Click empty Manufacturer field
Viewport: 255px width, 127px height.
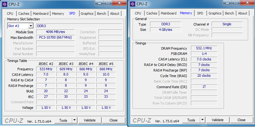[x=55, y=43]
